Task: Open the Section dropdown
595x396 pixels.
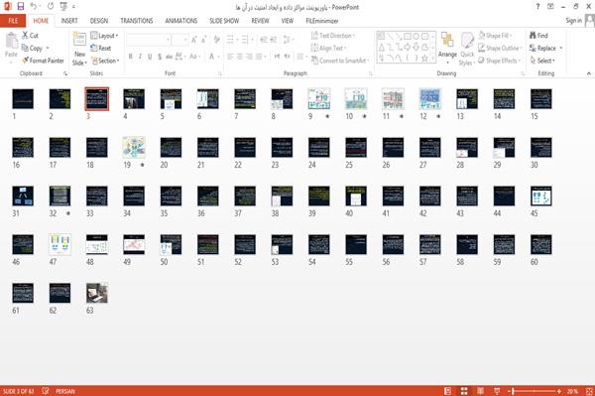Action: coord(105,61)
